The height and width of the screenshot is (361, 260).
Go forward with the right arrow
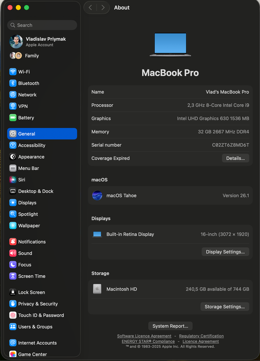(x=103, y=7)
